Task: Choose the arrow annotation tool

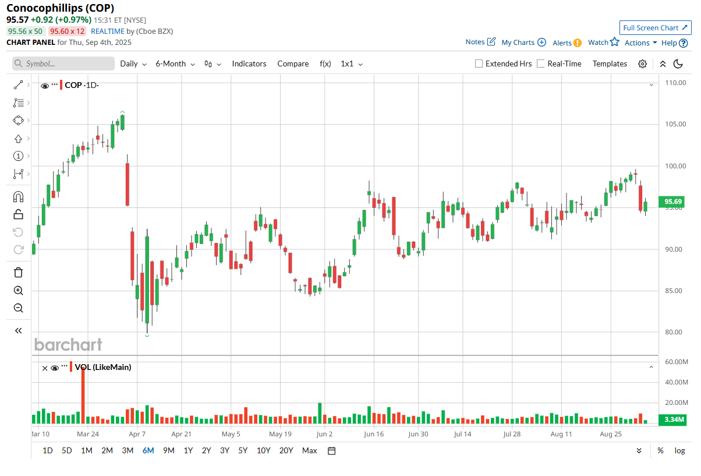Action: (x=18, y=139)
